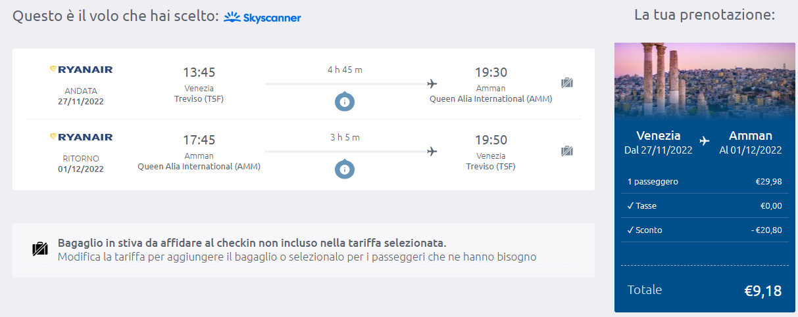Click the ANDATA 27/11/2022 date label
The height and width of the screenshot is (317, 798).
click(81, 96)
